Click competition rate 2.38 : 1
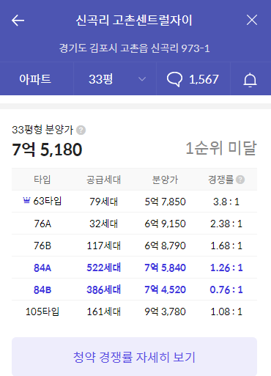Viewport: 271px width, 376px height. pyautogui.click(x=226, y=224)
